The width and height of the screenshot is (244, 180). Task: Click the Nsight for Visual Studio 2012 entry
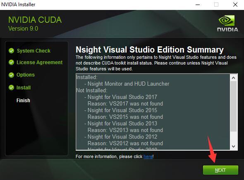tap(122, 137)
